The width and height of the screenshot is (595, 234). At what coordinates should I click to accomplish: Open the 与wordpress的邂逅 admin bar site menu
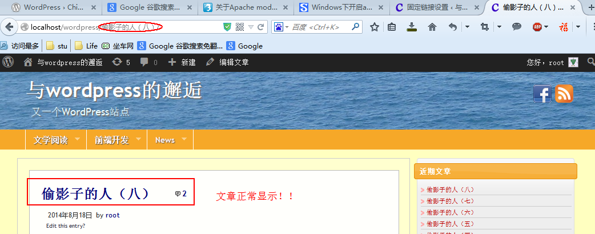pos(63,62)
